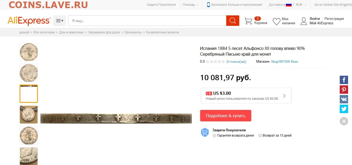352x165 pixels.
Task: Open Shop3897009 Store link
Action: [284, 62]
